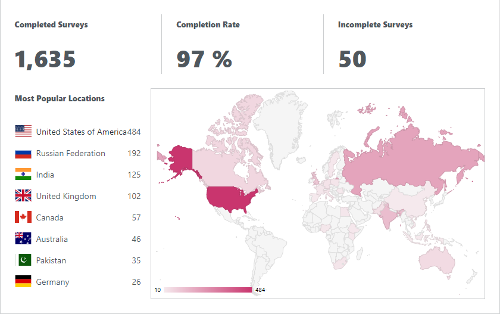The width and height of the screenshot is (500, 314).
Task: Select the 'United States of America' label
Action: pyautogui.click(x=82, y=132)
